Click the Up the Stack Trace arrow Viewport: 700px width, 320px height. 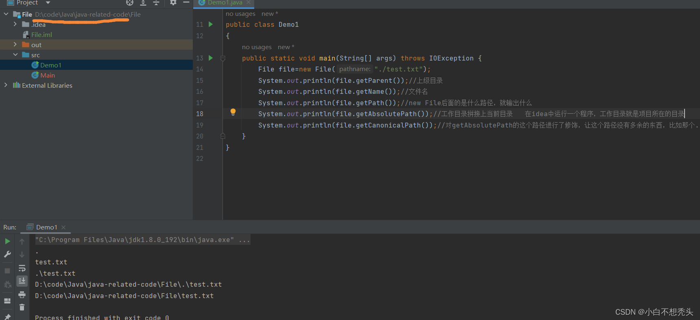(x=22, y=241)
